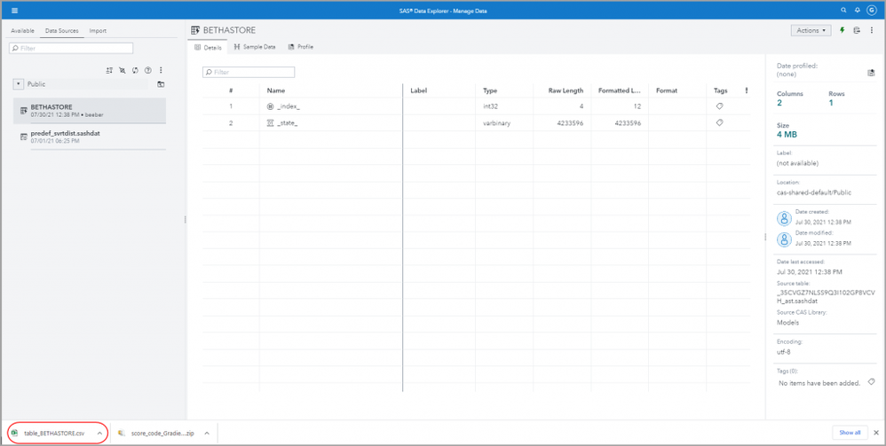Viewport: 886px width, 446px height.
Task: Click the green lightning bolt load icon
Action: click(842, 30)
